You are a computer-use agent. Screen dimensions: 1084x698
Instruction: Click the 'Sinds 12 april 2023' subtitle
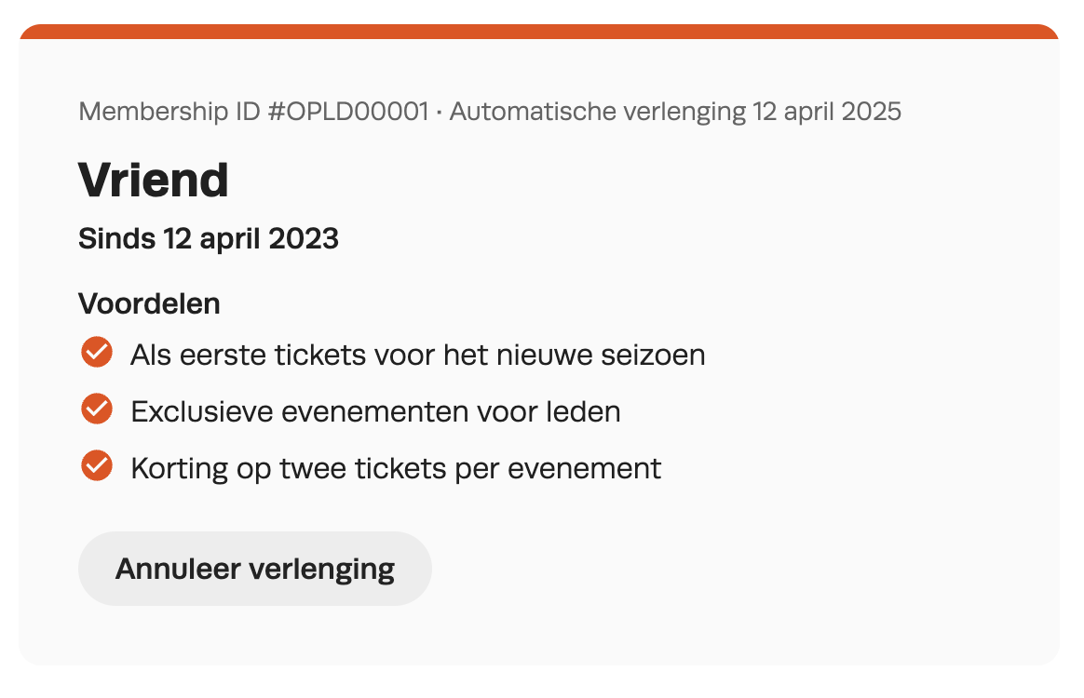pyautogui.click(x=209, y=239)
